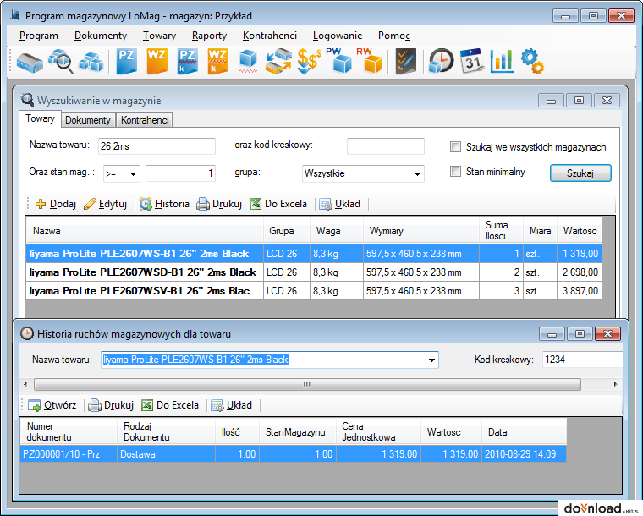Click Otwórz in the history window
Viewport: 643px width, 516px height.
pyautogui.click(x=52, y=405)
